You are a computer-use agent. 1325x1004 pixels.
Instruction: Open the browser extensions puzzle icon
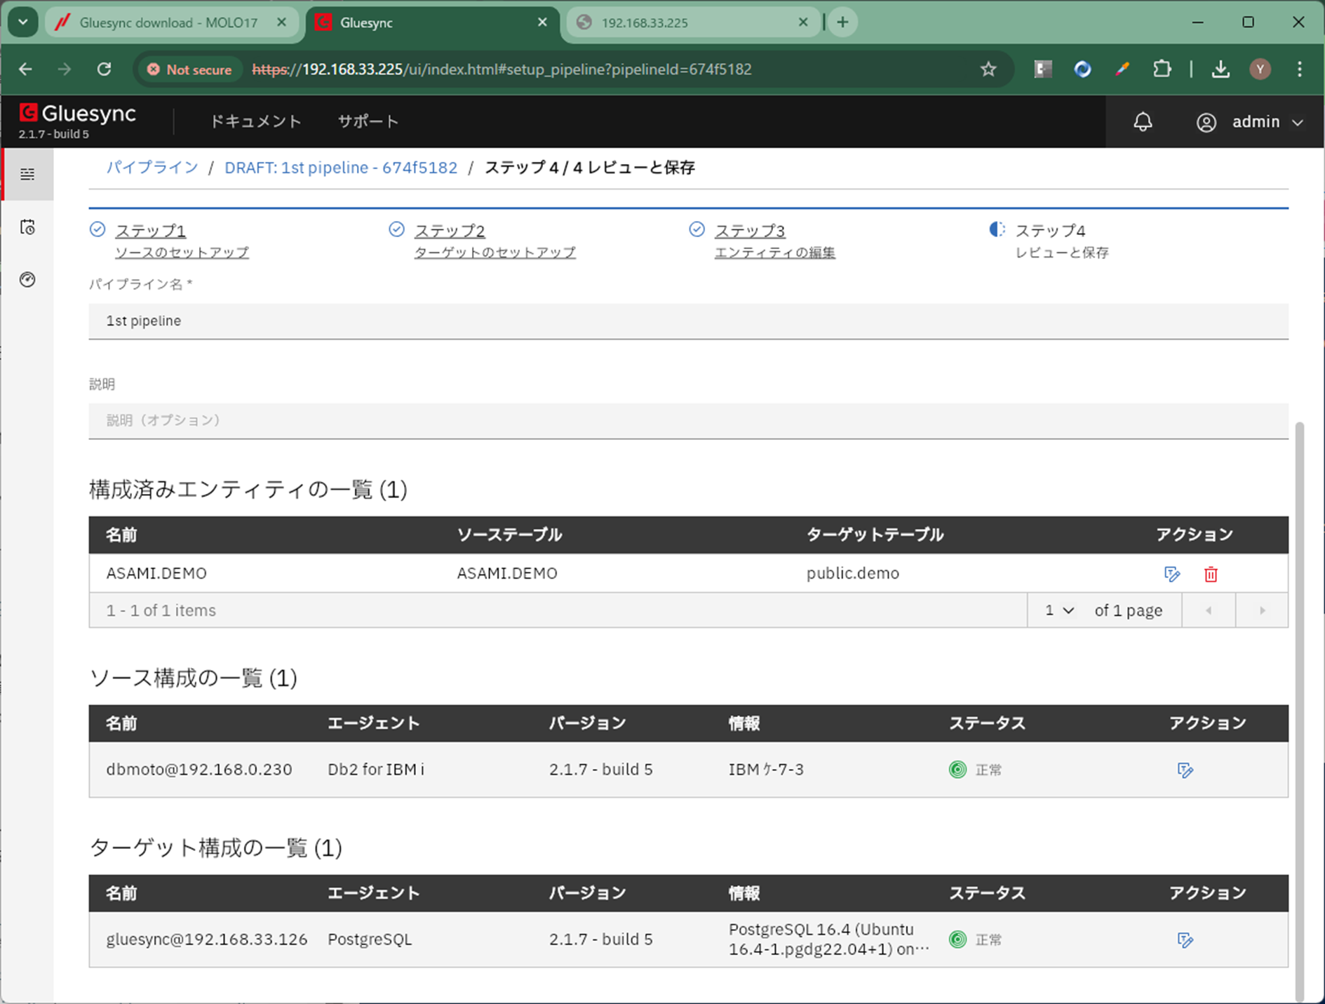[x=1162, y=69]
